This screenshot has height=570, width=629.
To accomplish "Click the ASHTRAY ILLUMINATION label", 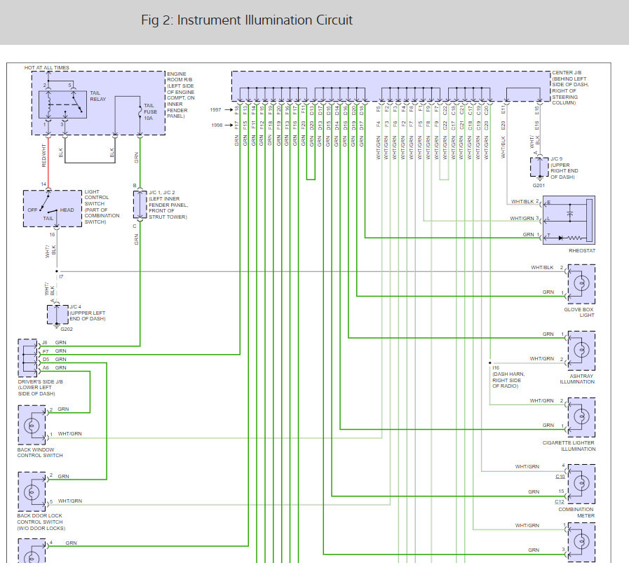I will 577,379.
